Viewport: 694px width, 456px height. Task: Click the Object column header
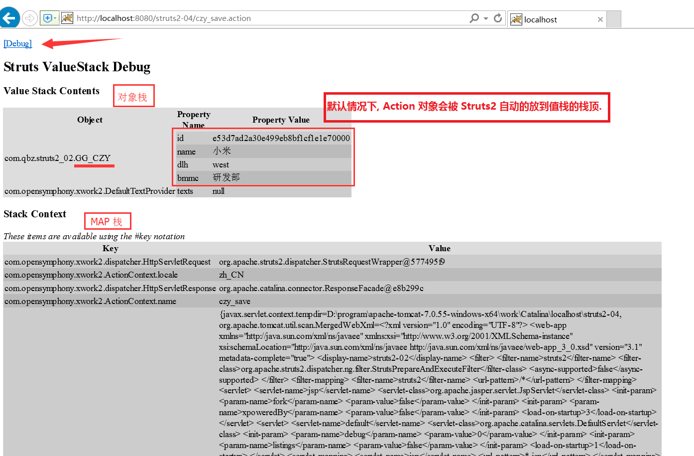[x=90, y=120]
